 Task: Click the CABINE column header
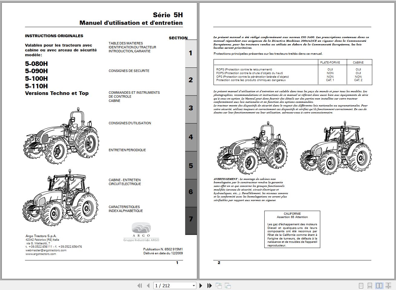point(358,62)
